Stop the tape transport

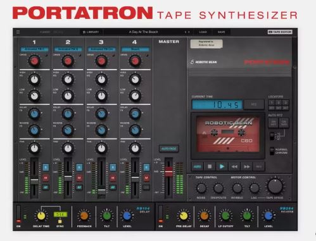210,166
